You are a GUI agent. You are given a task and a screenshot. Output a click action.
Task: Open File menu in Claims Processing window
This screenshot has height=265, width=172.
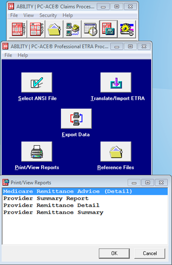tap(14, 15)
